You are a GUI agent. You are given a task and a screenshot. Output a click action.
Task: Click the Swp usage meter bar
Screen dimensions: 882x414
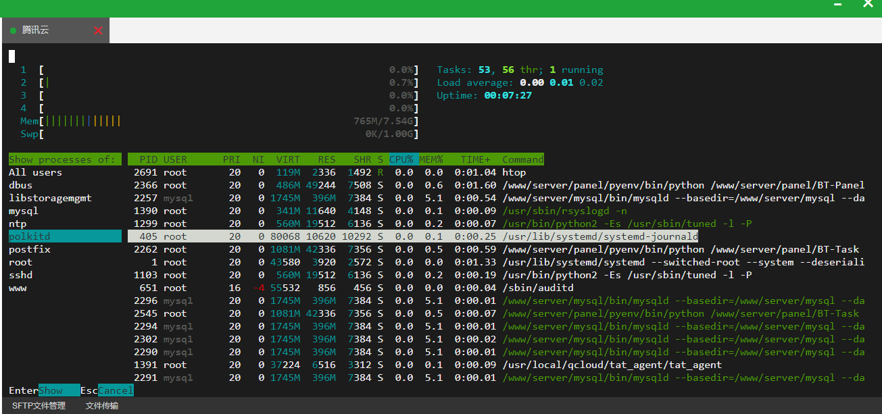[220, 134]
